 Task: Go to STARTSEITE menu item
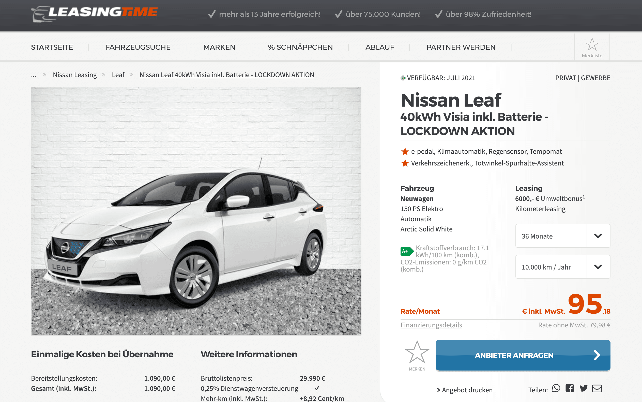pyautogui.click(x=52, y=47)
